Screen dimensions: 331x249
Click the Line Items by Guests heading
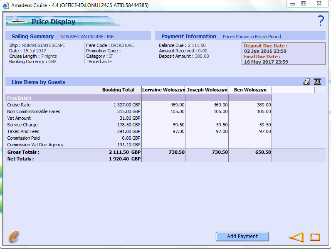[x=38, y=82]
